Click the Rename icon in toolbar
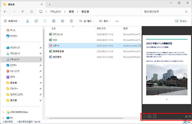The width and height of the screenshot is (192, 124). [54, 21]
